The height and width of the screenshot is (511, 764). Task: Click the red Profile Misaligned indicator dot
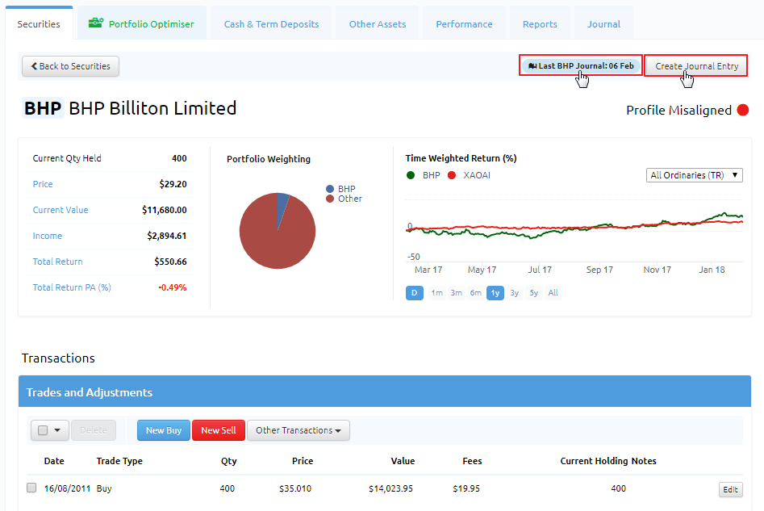pyautogui.click(x=742, y=111)
